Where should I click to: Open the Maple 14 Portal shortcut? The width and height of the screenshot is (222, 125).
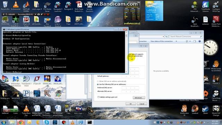pyautogui.click(x=26, y=21)
